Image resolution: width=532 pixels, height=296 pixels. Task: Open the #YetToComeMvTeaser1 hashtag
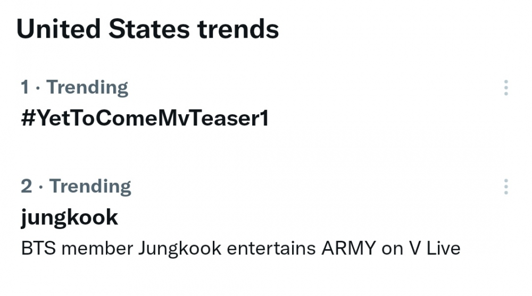[145, 118]
